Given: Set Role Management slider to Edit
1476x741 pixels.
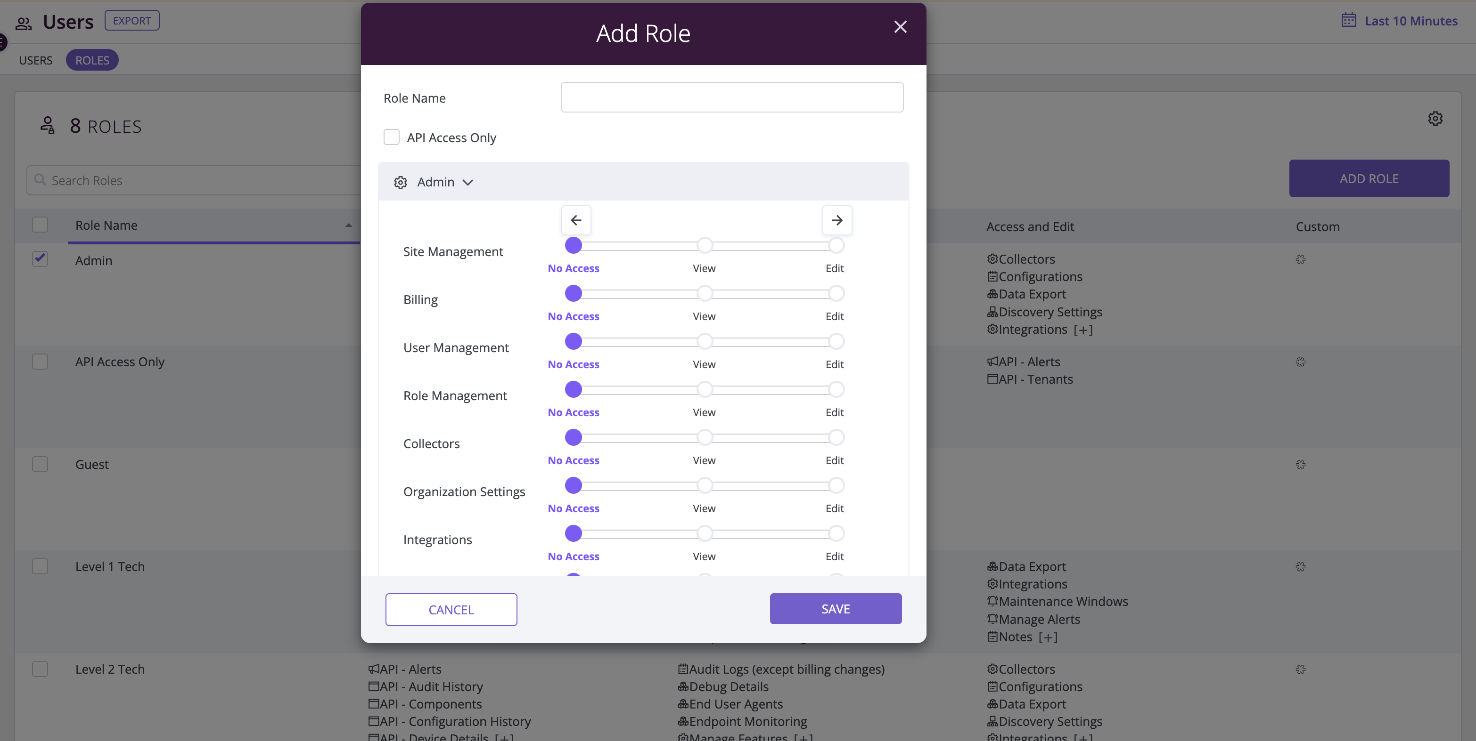Looking at the screenshot, I should tap(836, 390).
